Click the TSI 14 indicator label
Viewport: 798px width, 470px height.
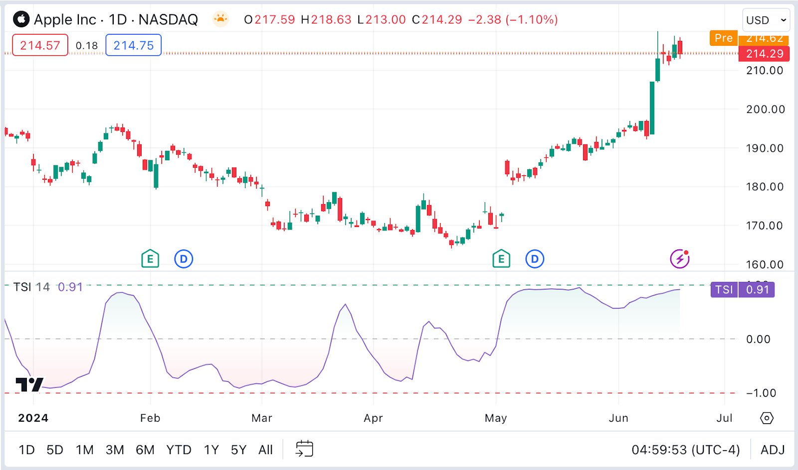click(x=31, y=287)
